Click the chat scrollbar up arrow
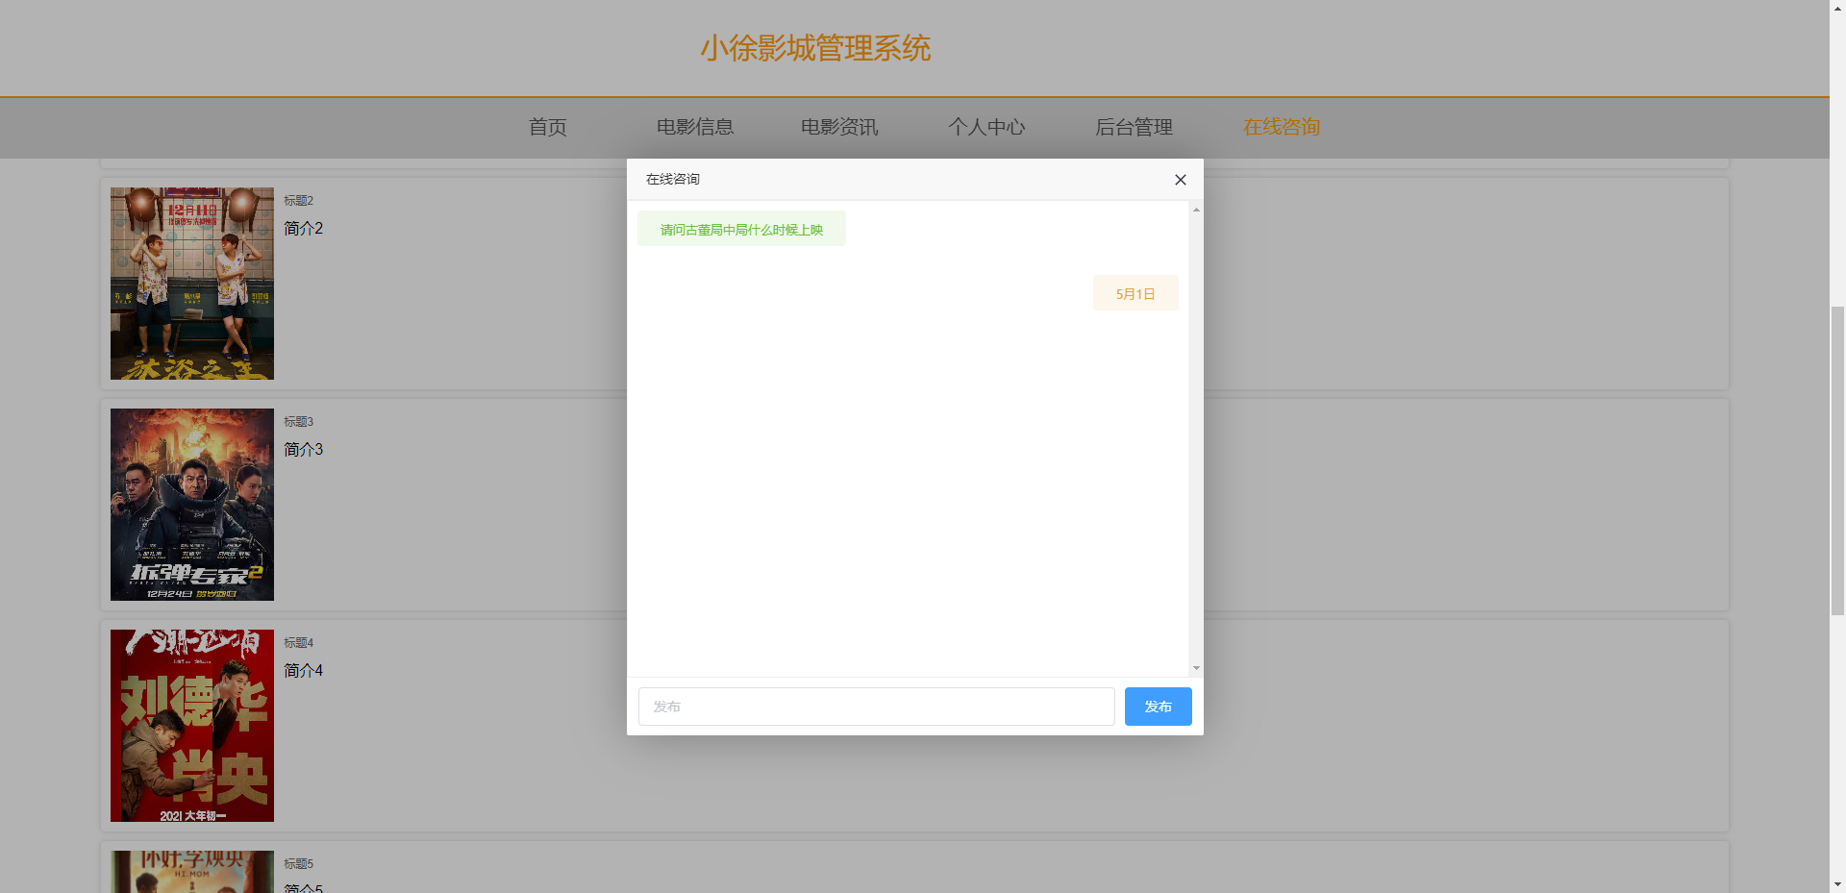Screen dimensions: 1846x893 (1196, 209)
